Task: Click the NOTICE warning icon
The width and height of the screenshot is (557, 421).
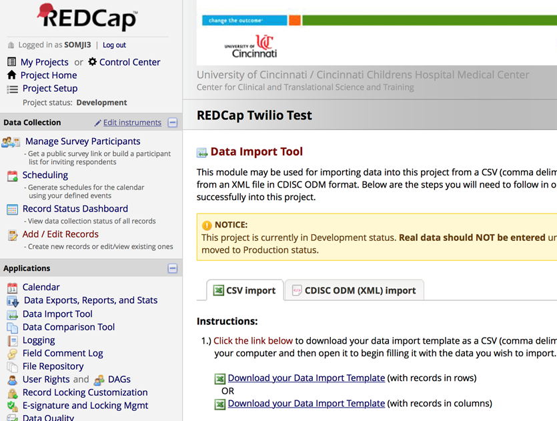Action: [207, 226]
